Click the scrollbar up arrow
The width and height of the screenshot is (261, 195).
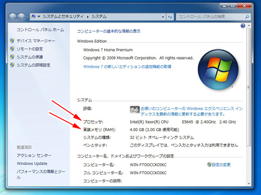pyautogui.click(x=249, y=26)
